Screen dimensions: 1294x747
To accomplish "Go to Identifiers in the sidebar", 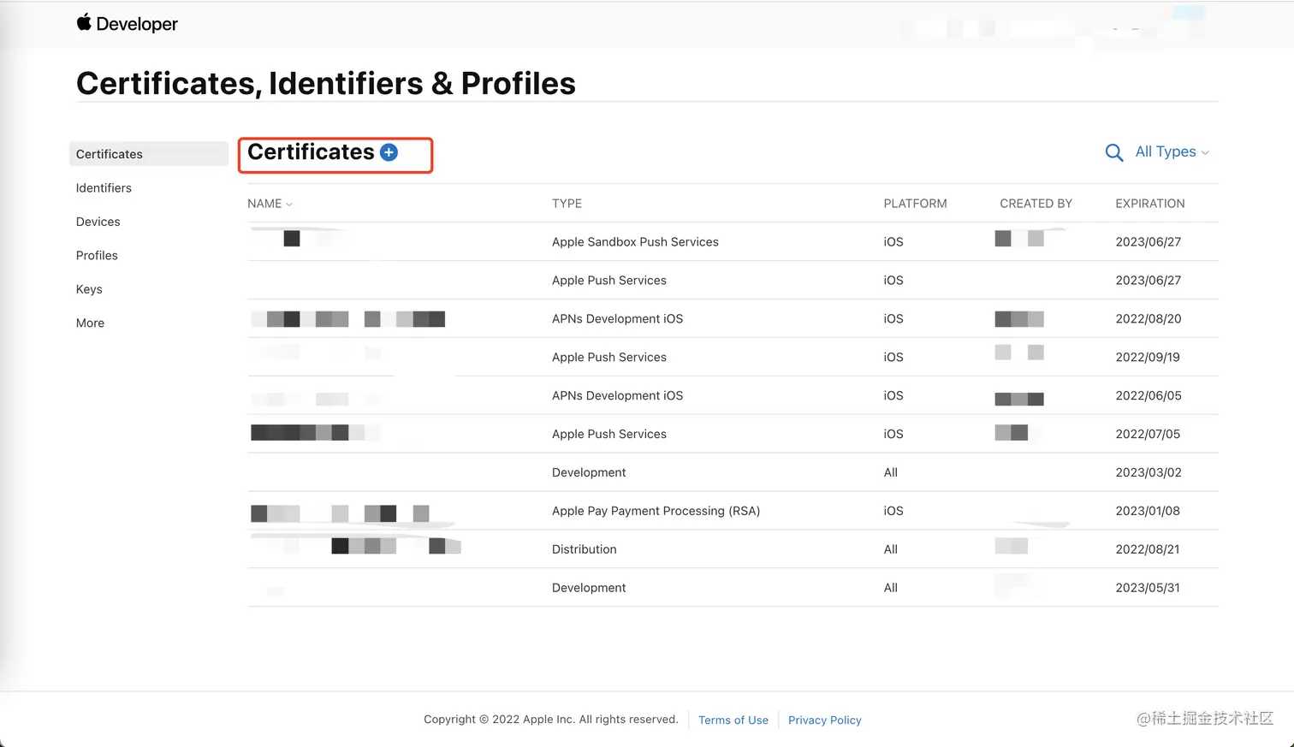I will [x=104, y=188].
